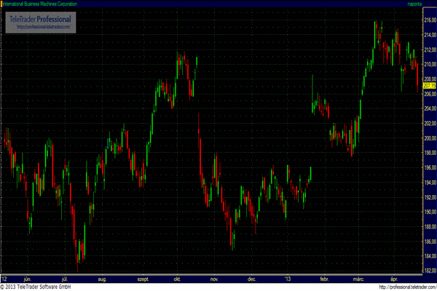Click the 'ápr.' time axis label

click(394, 278)
